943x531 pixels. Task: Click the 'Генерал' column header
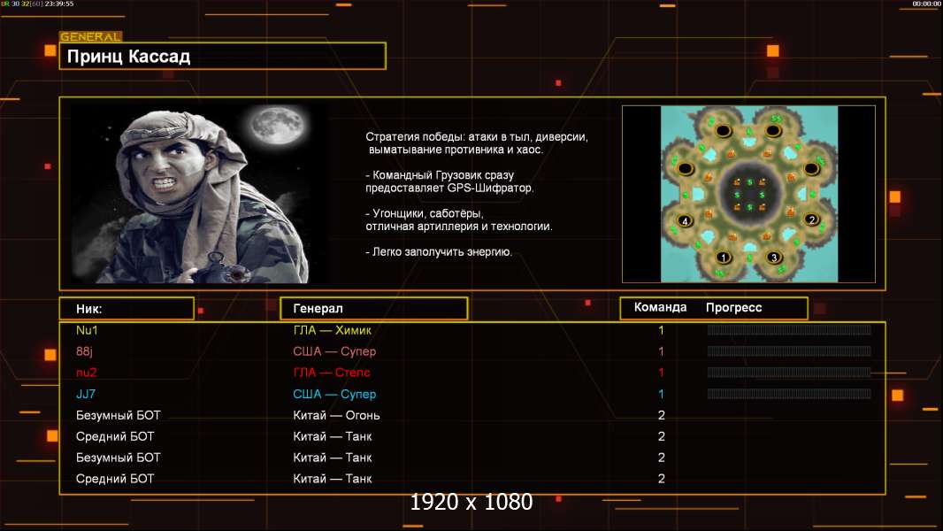374,309
